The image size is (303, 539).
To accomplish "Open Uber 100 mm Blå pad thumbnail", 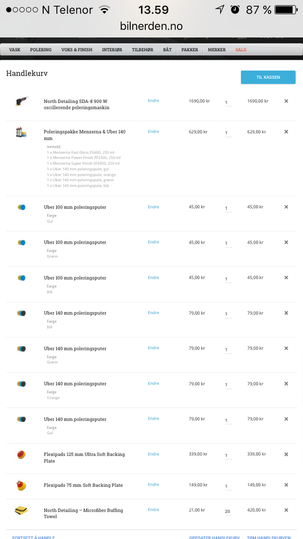I will 22,278.
